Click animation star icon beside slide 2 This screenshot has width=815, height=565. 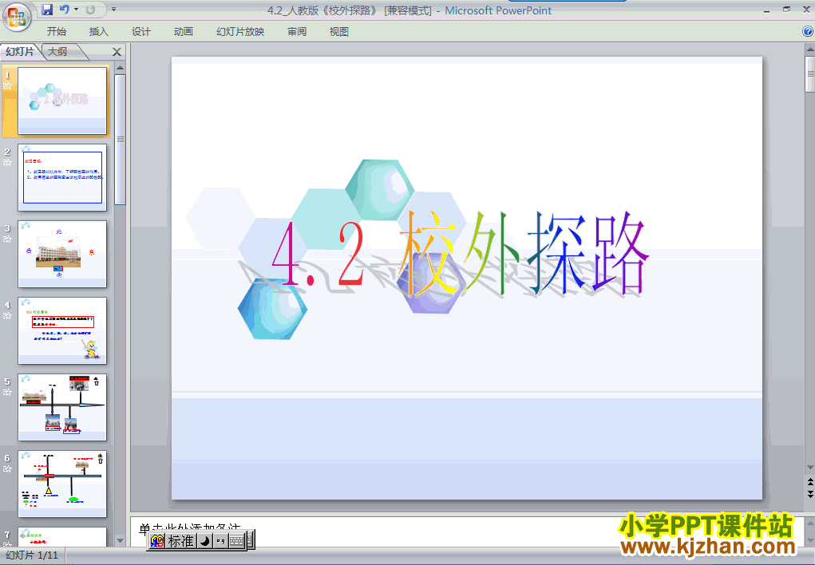tap(7, 163)
